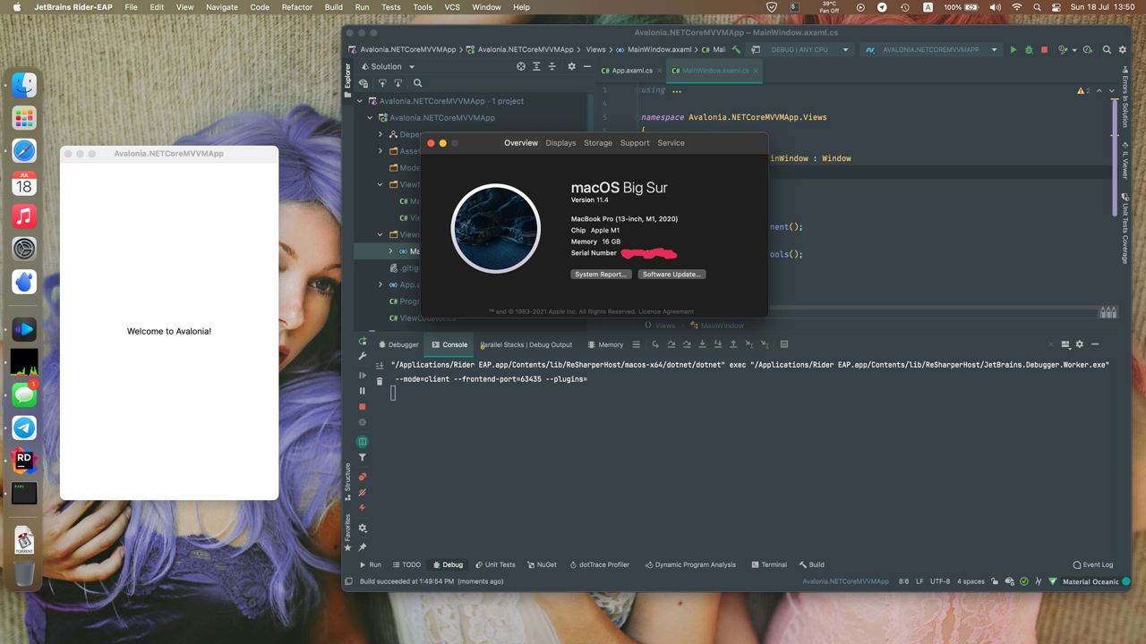Click the macOS Big Sur round artwork
The height and width of the screenshot is (644, 1146).
coord(495,228)
